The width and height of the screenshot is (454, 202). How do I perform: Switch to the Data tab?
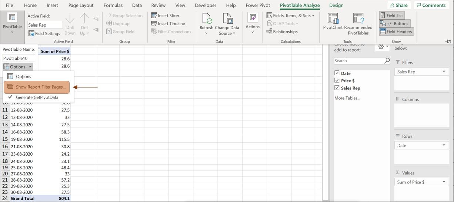click(x=137, y=5)
